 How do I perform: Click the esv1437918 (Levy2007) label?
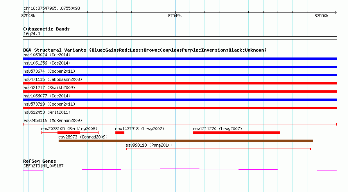point(140,129)
